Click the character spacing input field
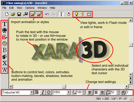This screenshot has height=102, width=134. point(130,92)
